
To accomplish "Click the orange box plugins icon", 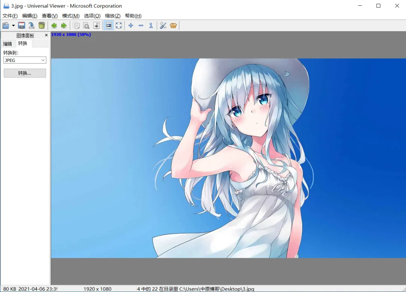I will (173, 25).
